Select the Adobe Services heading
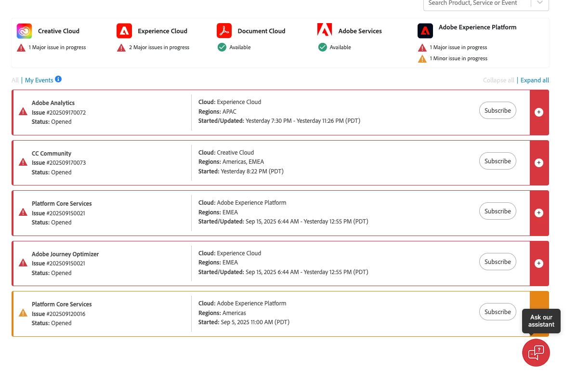This screenshot has width=577, height=382. click(x=360, y=31)
